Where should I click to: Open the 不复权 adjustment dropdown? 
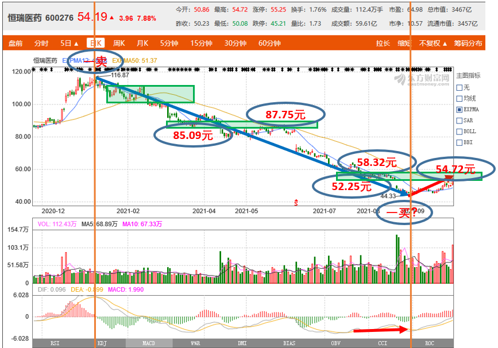(433, 43)
